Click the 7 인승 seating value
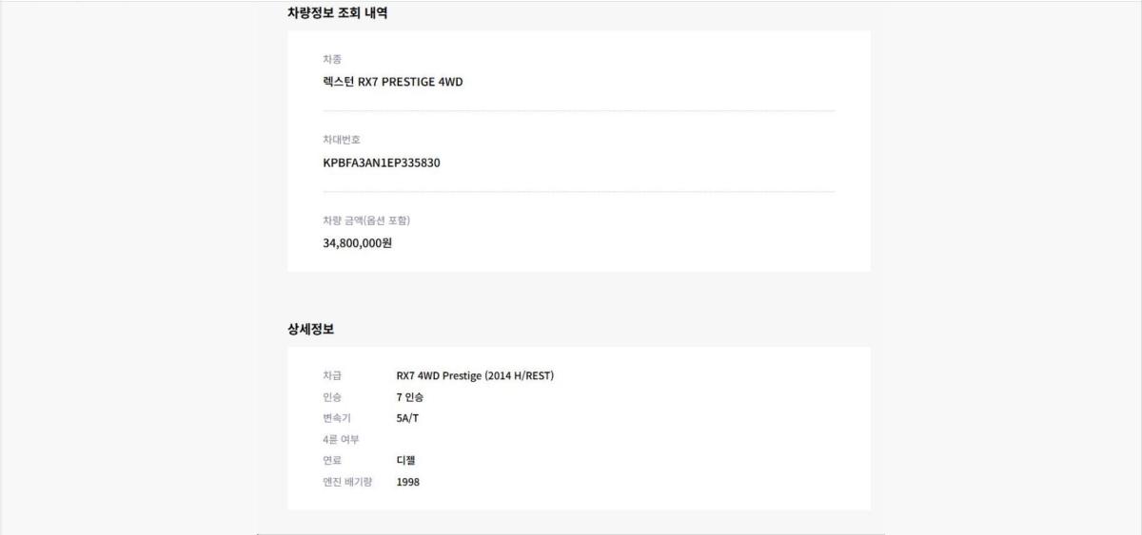This screenshot has width=1142, height=535. point(410,397)
